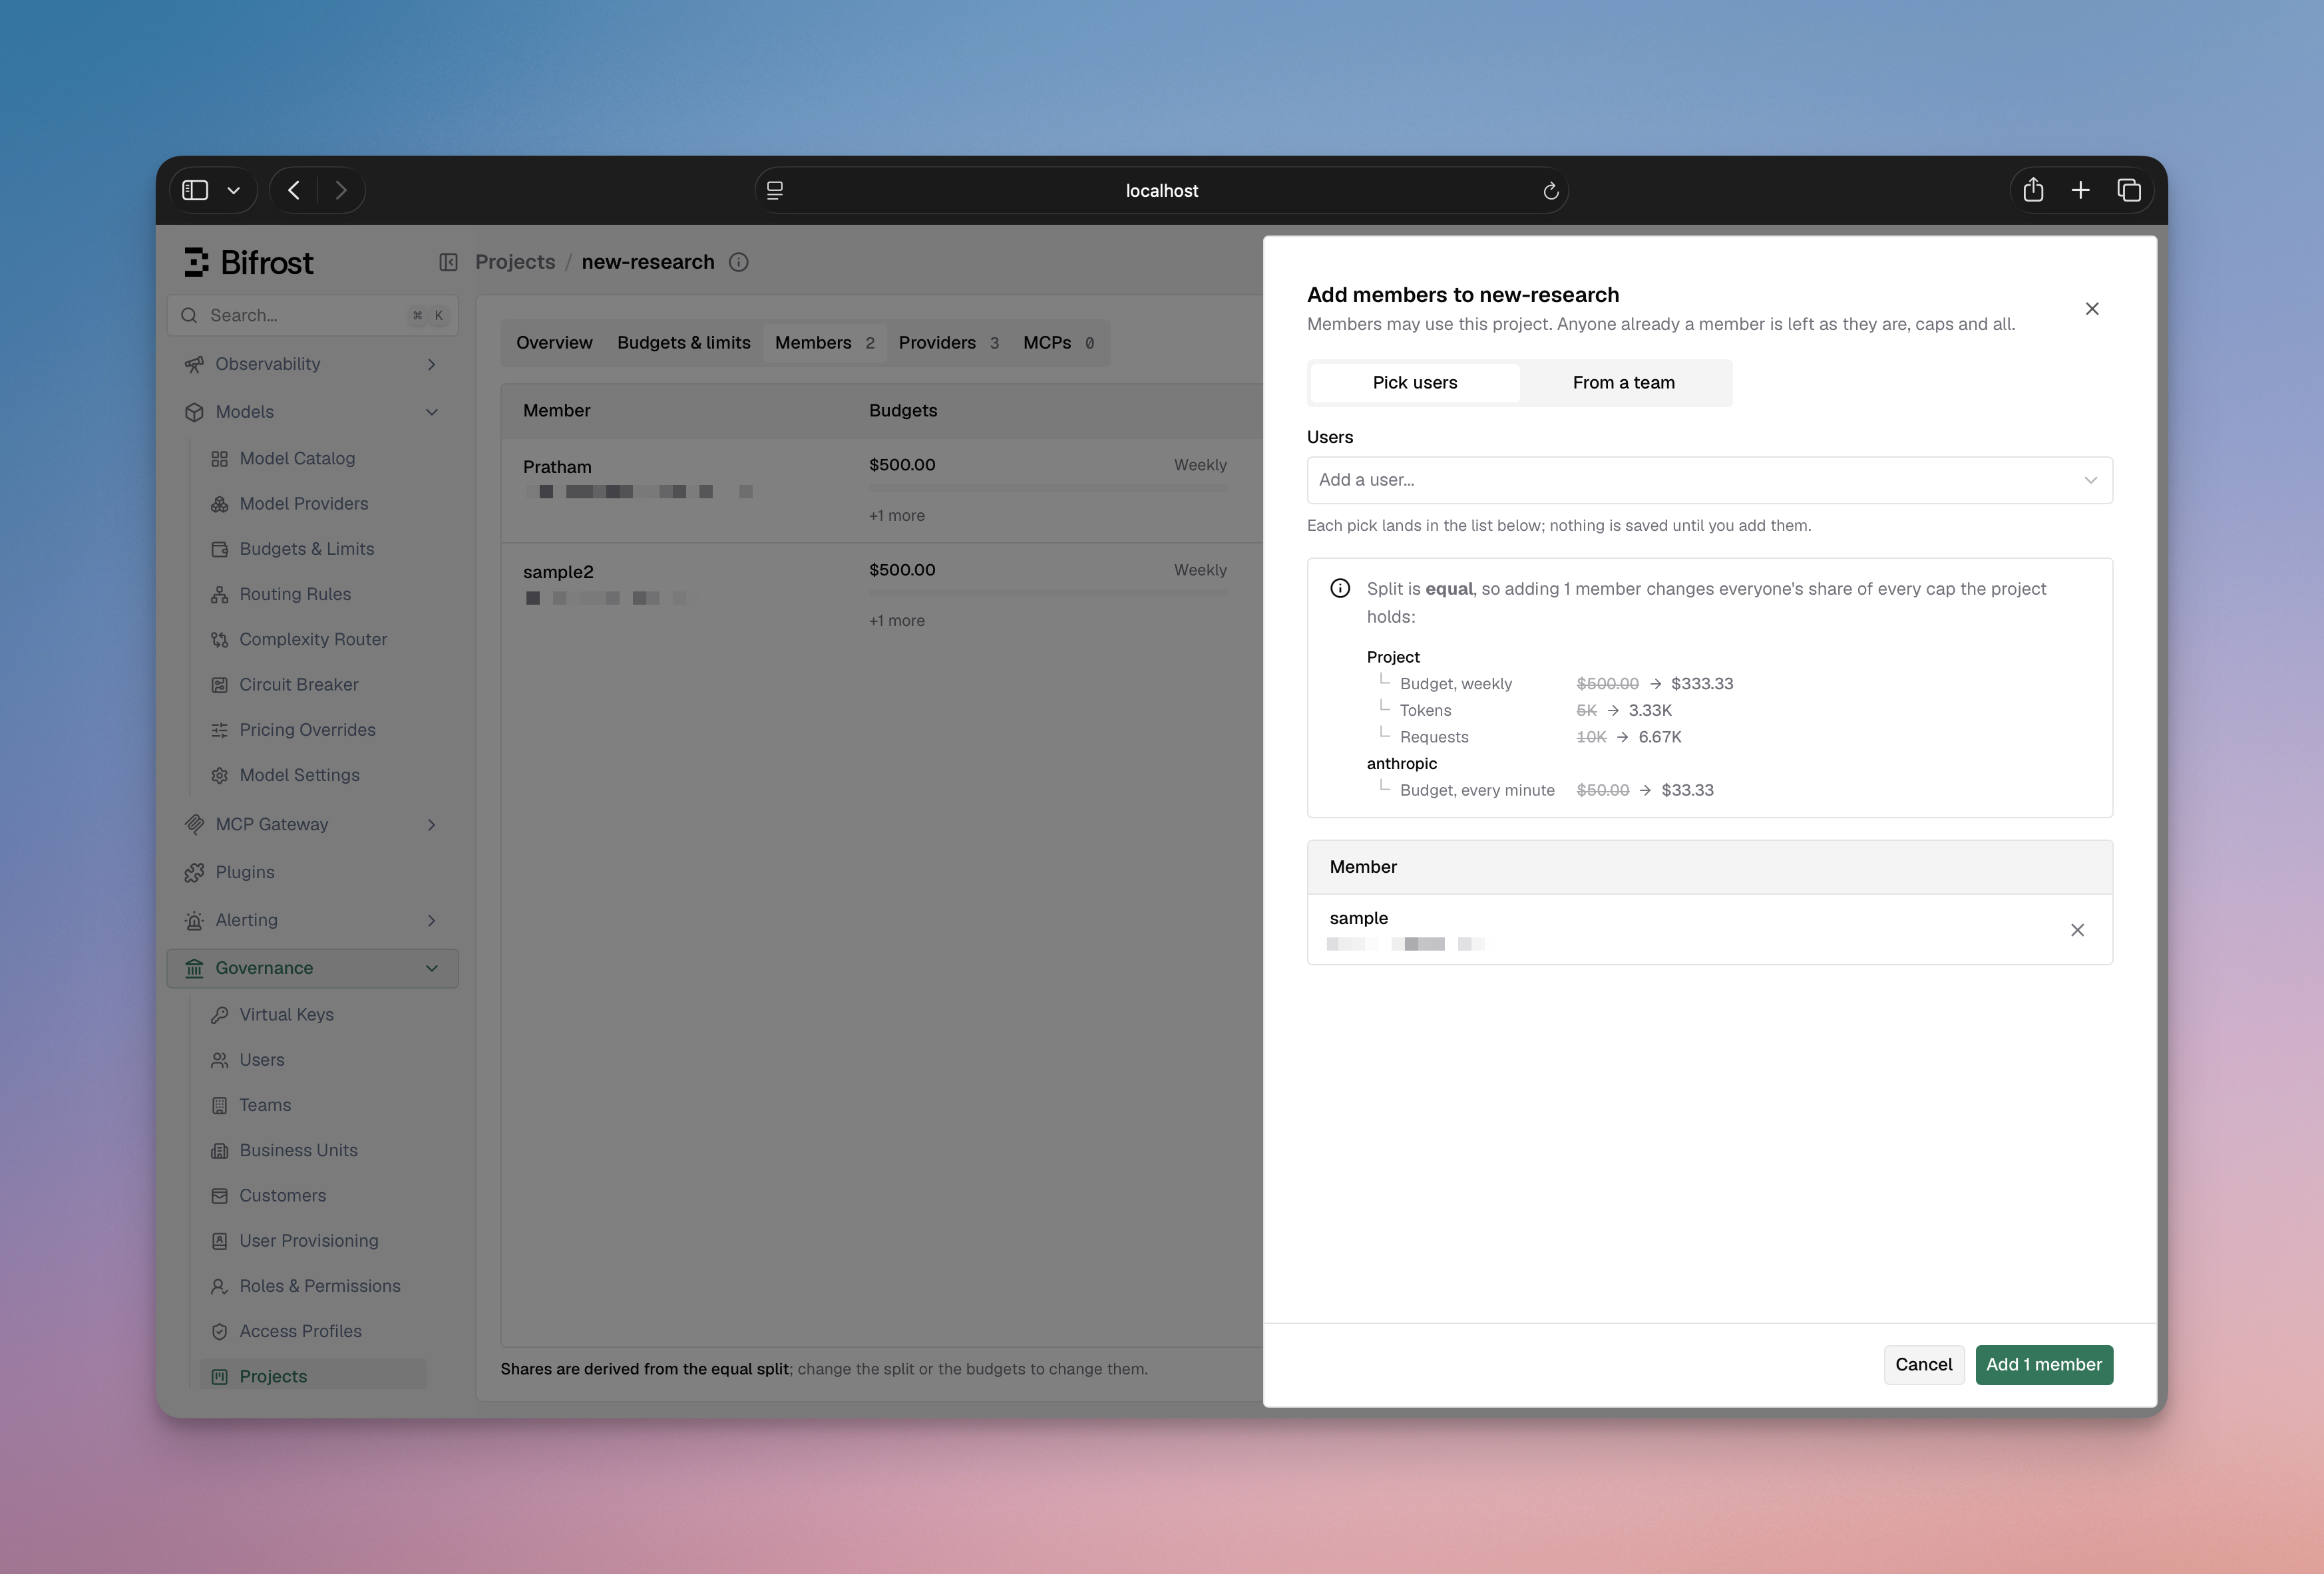Open Budgets & Limits in the sidebar
This screenshot has height=1574, width=2324.
pos(306,549)
